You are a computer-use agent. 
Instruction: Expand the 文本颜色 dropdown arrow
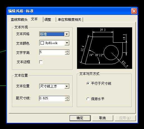coord(67,43)
